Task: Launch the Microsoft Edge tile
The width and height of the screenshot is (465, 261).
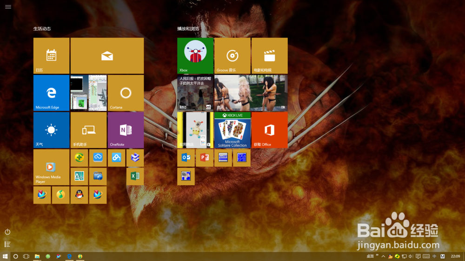Action: click(51, 93)
